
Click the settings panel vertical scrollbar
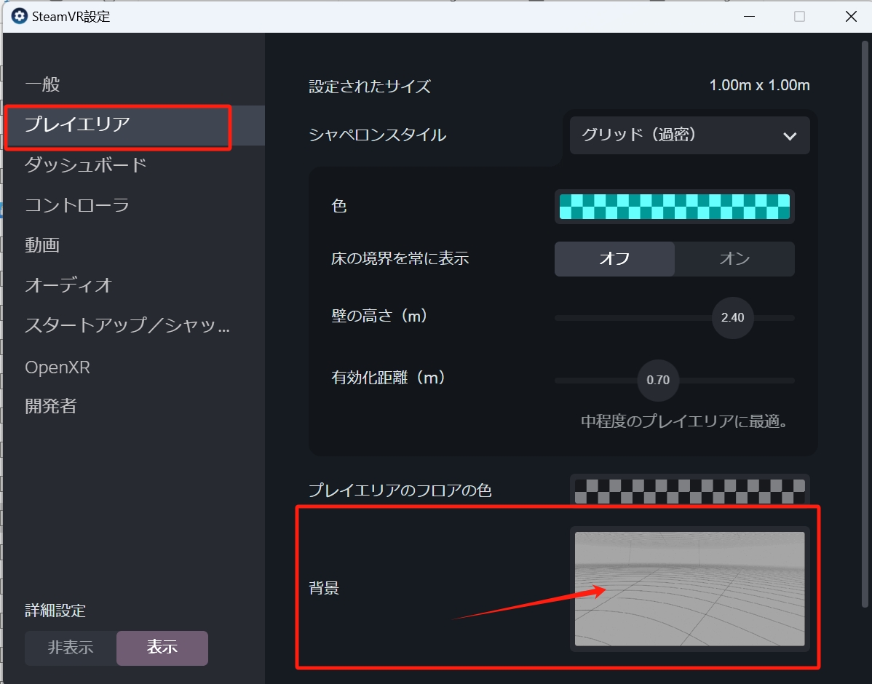865,324
